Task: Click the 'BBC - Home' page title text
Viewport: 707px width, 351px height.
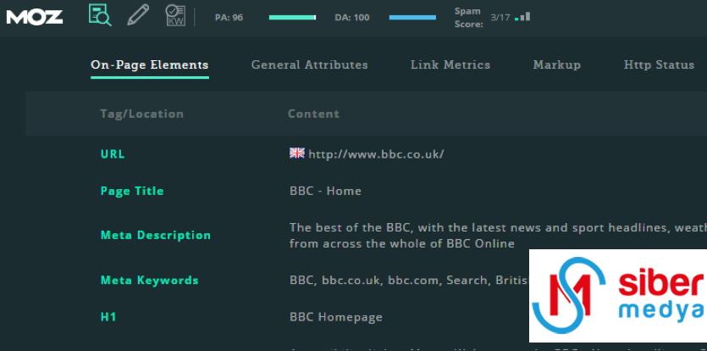Action: click(325, 191)
